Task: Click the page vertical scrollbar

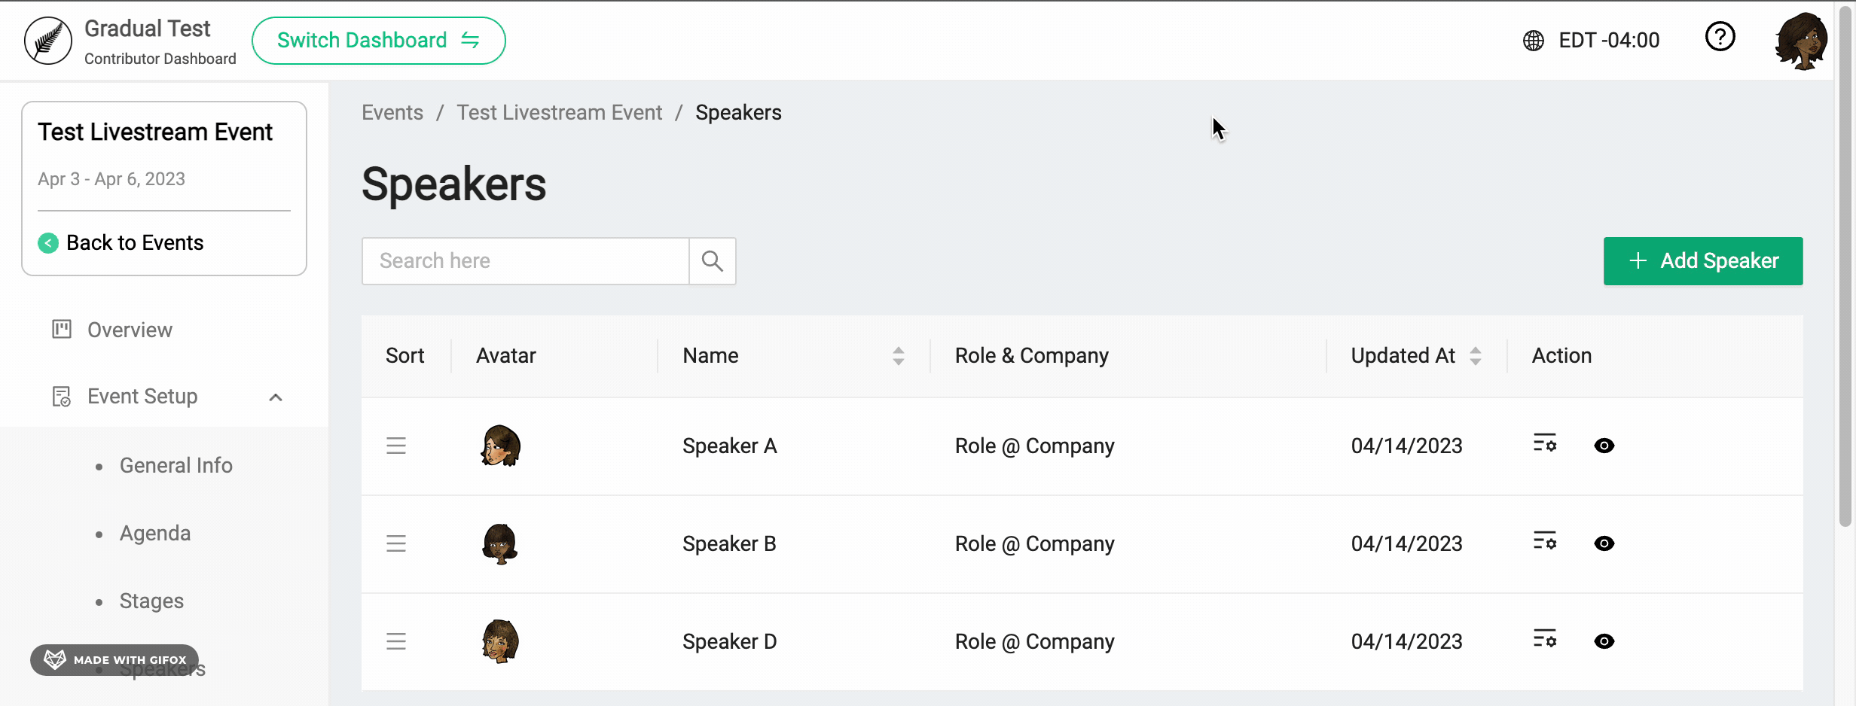Action: click(x=1845, y=301)
